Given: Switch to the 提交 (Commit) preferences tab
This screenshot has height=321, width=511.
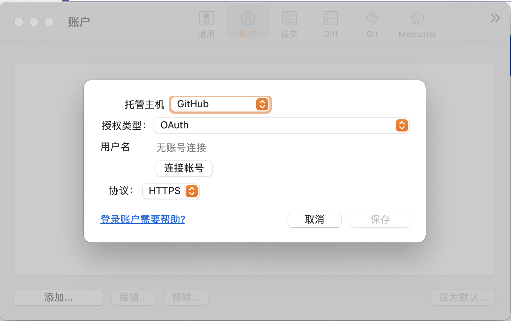Looking at the screenshot, I should tap(289, 24).
